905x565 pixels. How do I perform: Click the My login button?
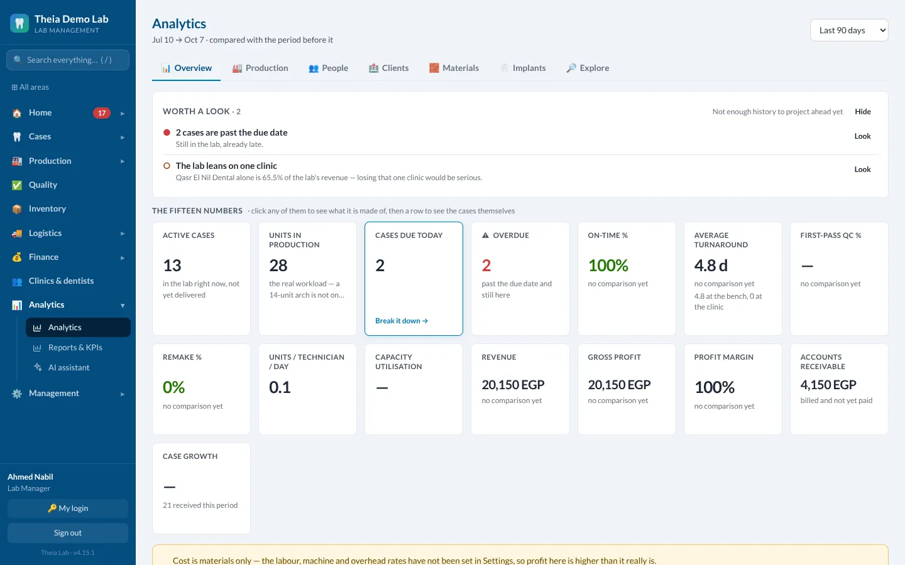(x=68, y=508)
